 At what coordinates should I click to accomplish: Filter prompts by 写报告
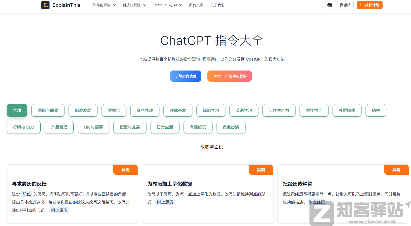point(114,110)
